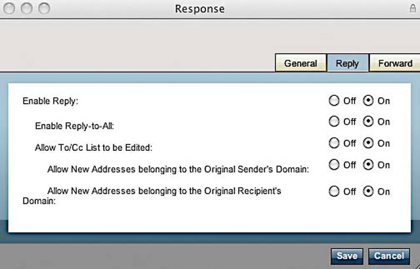Enable new addresses from Original Sender's Domain
Image resolution: width=420 pixels, height=269 pixels.
point(368,165)
